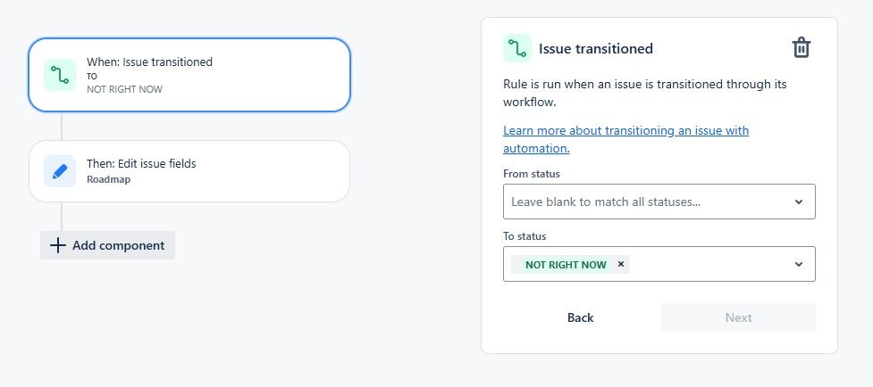Open the Learn more about transitioning link
This screenshot has height=387, width=873.
point(625,139)
